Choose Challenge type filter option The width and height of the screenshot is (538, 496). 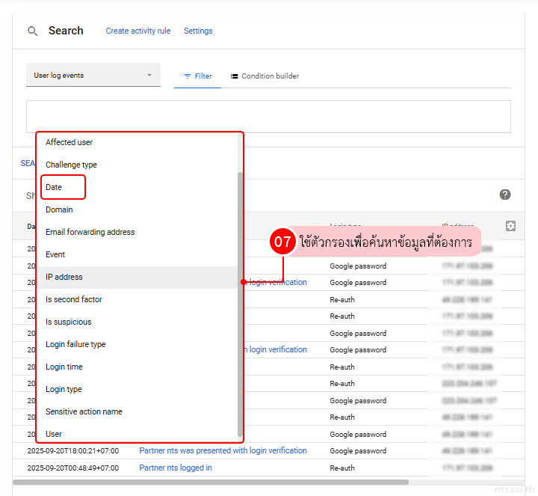tap(71, 165)
